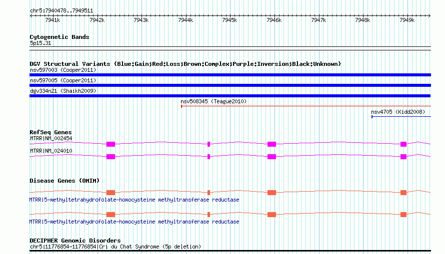
Task: Click the 7945k ruler tick label
Action: pos(229,20)
